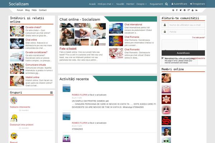The height and width of the screenshot is (143, 215).
Task: Open the Fete si baieti article title
Action: (x=68, y=49)
